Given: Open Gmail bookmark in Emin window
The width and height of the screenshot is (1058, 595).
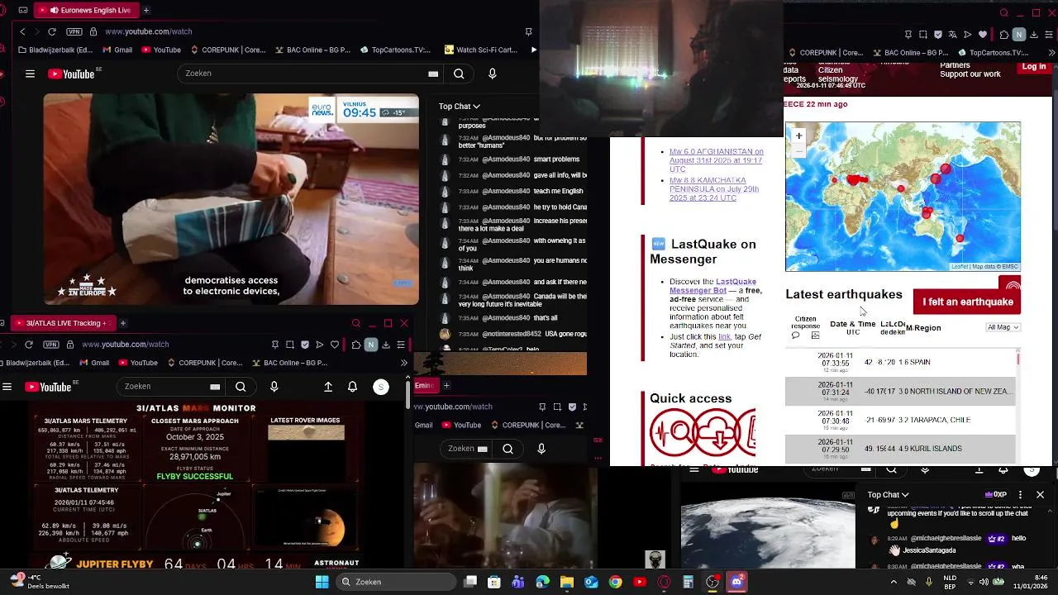Looking at the screenshot, I should [x=424, y=425].
